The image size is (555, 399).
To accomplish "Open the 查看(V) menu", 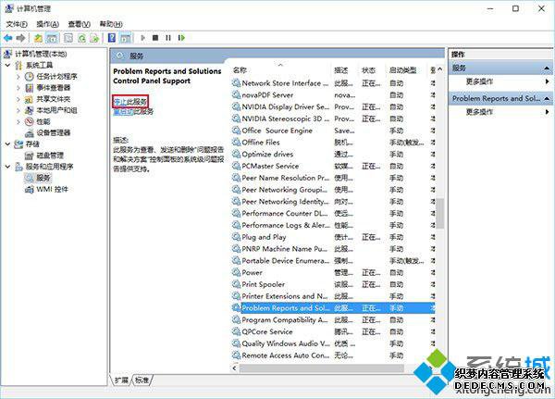I will click(x=79, y=24).
